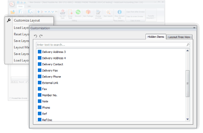
Task: Switch to the Layout Tree View tab
Action: click(x=179, y=37)
